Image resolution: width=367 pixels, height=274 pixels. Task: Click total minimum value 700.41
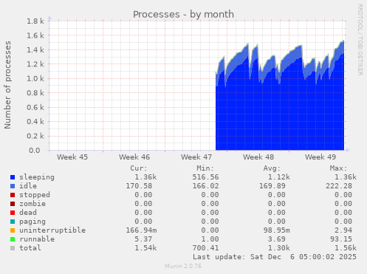click(205, 248)
